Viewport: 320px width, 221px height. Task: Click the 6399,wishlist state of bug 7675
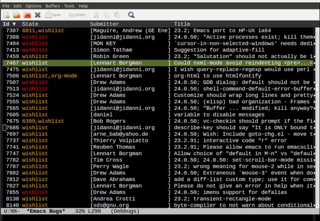point(43,121)
